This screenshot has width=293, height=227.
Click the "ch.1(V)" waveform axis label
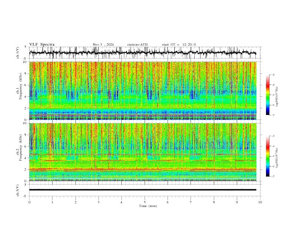[18, 53]
